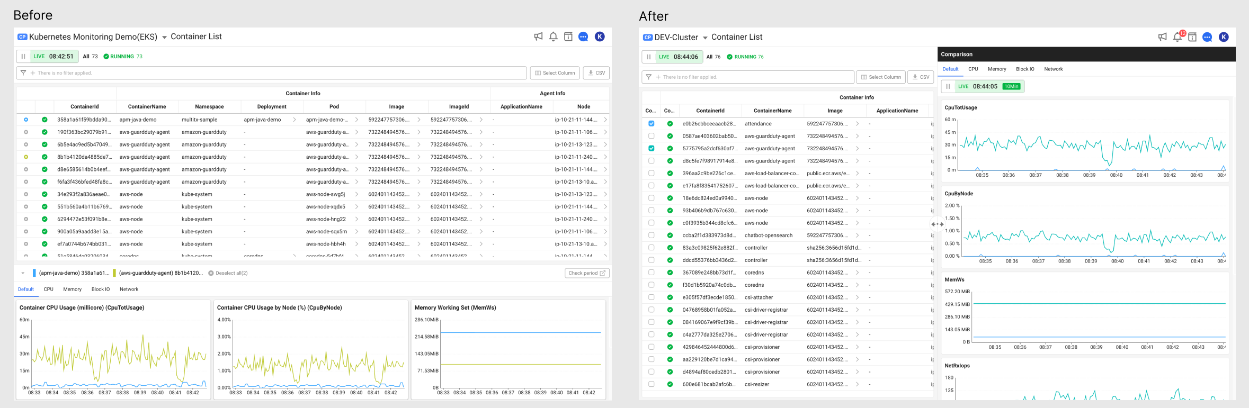This screenshot has width=1249, height=408.
Task: Click the ContainerName column header in Before table
Action: click(147, 107)
